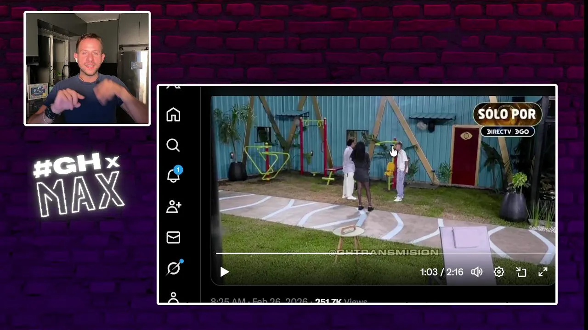
Task: Open the Grok icon in sidebar
Action: click(174, 268)
